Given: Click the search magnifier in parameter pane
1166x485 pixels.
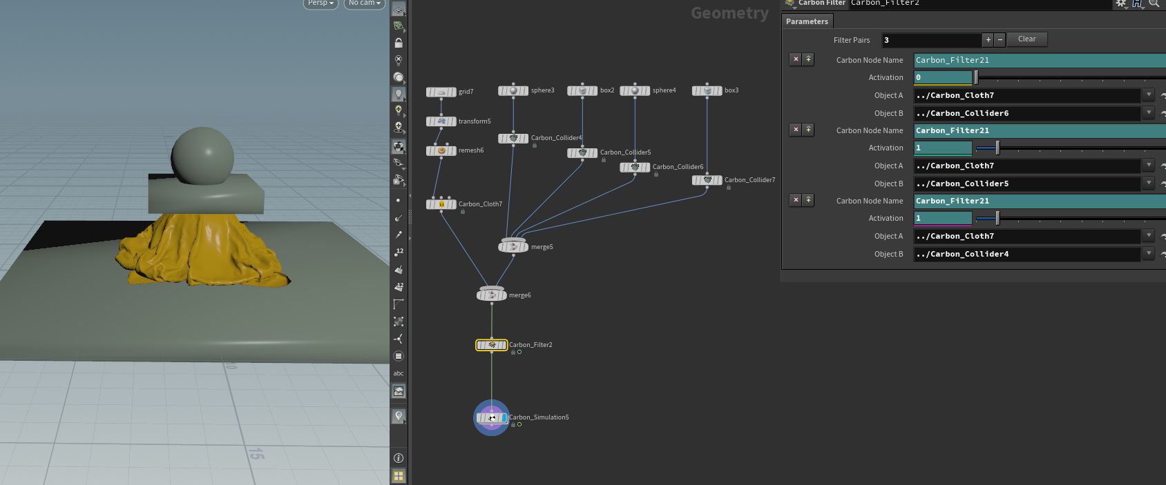Looking at the screenshot, I should (1154, 3).
